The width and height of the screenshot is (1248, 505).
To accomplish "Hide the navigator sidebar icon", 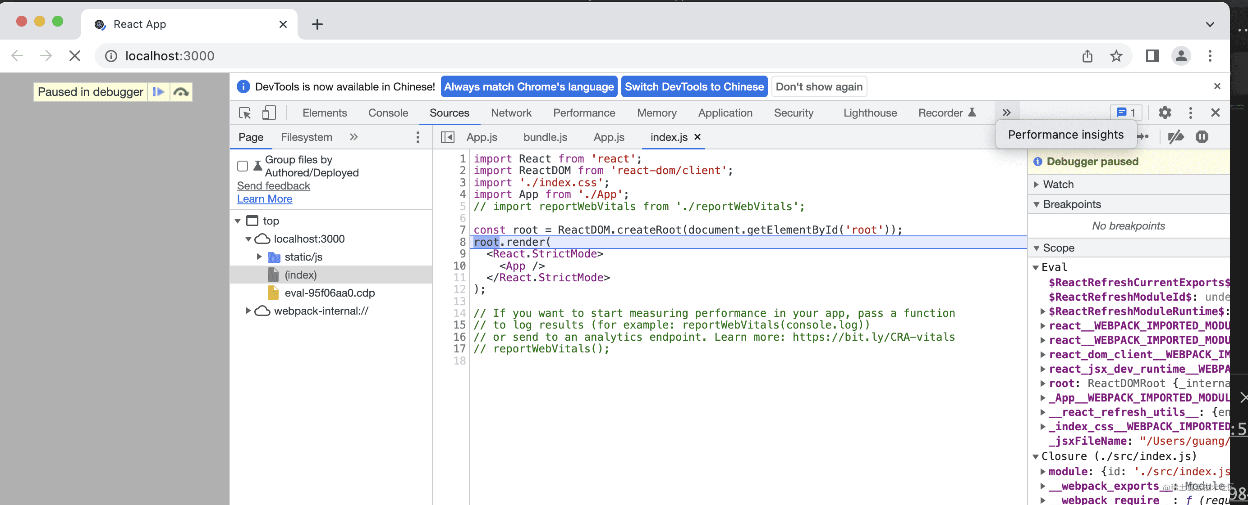I will pos(447,137).
